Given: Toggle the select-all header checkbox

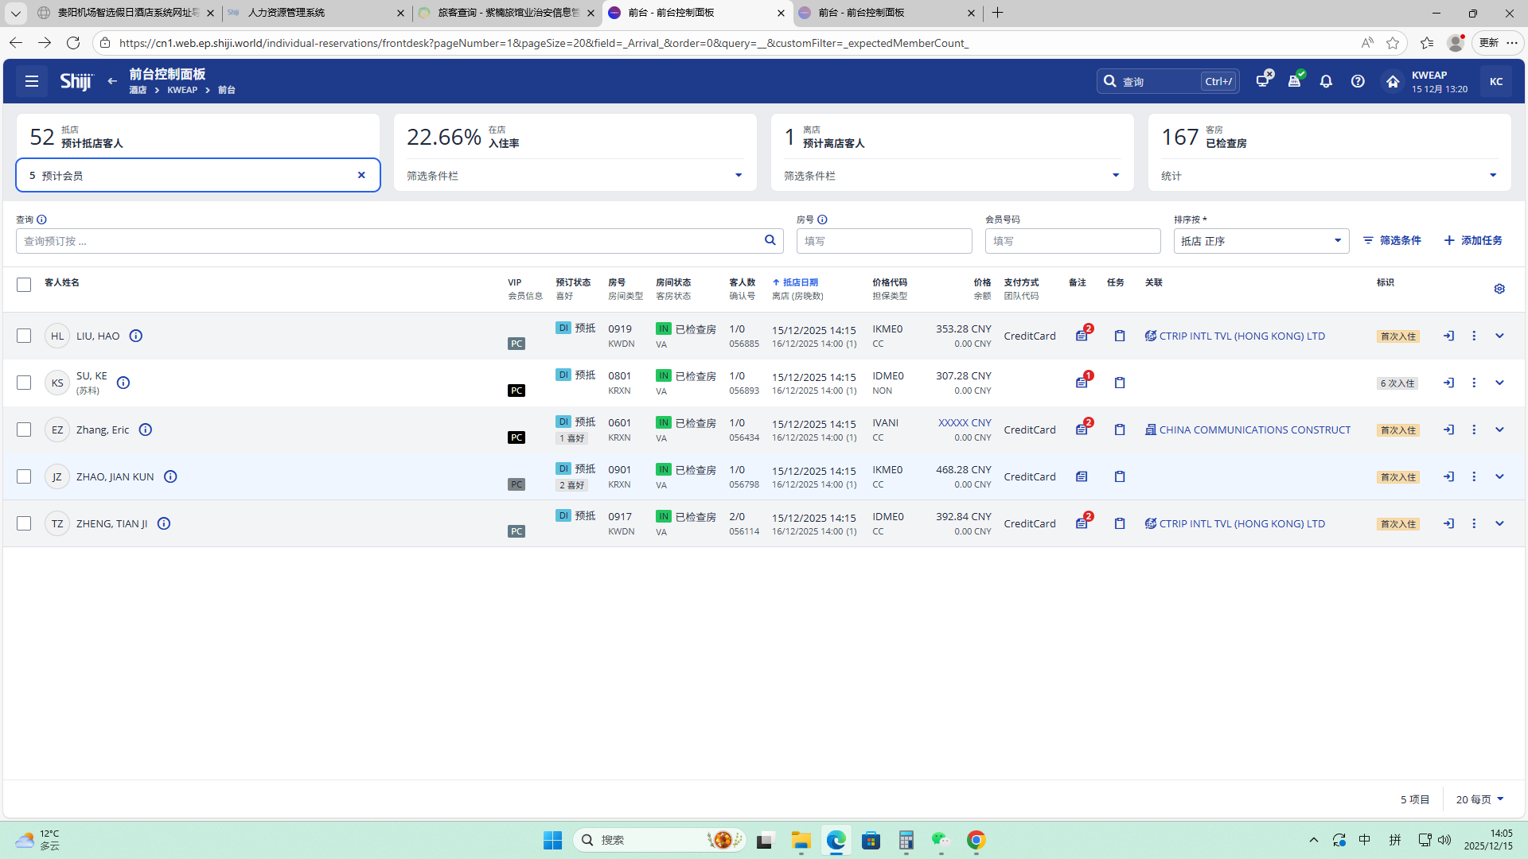Looking at the screenshot, I should [x=24, y=285].
